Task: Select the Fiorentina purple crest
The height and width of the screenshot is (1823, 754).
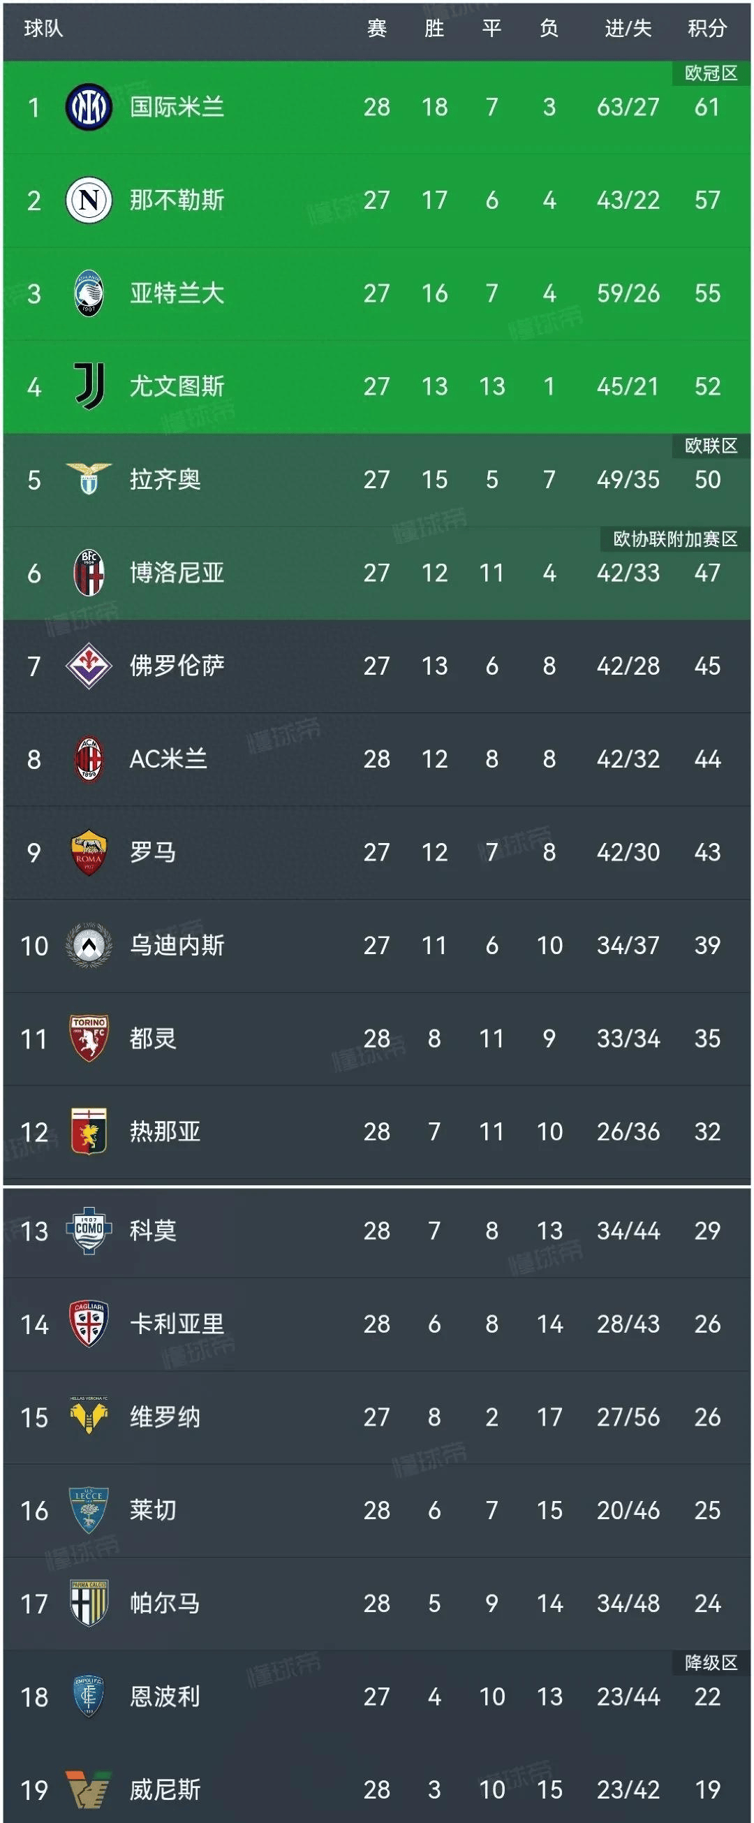Action: (x=89, y=665)
